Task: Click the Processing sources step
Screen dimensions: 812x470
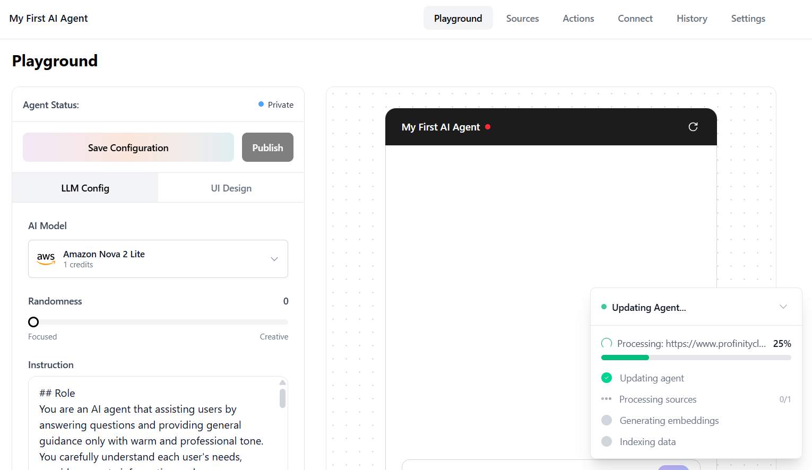Action: [x=658, y=399]
